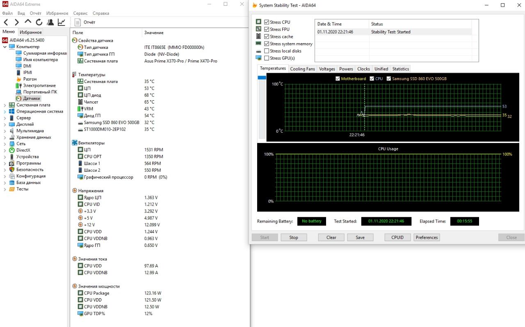This screenshot has height=327, width=525.
Task: Click the Температуры thermometer section icon
Action: [x=74, y=75]
